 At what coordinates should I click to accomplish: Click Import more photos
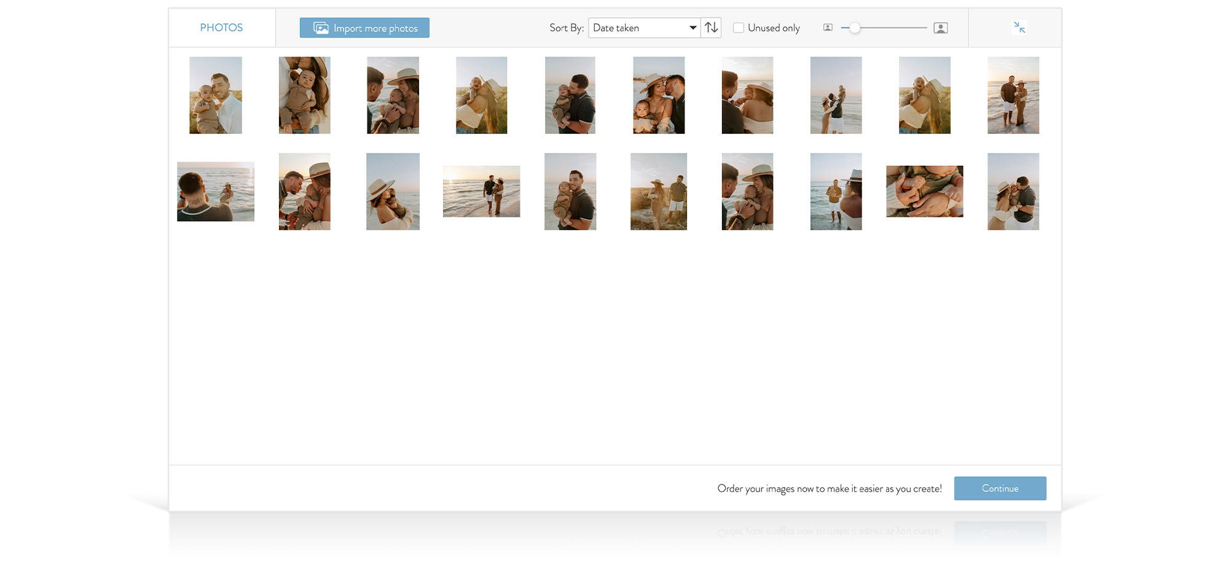[x=364, y=28]
